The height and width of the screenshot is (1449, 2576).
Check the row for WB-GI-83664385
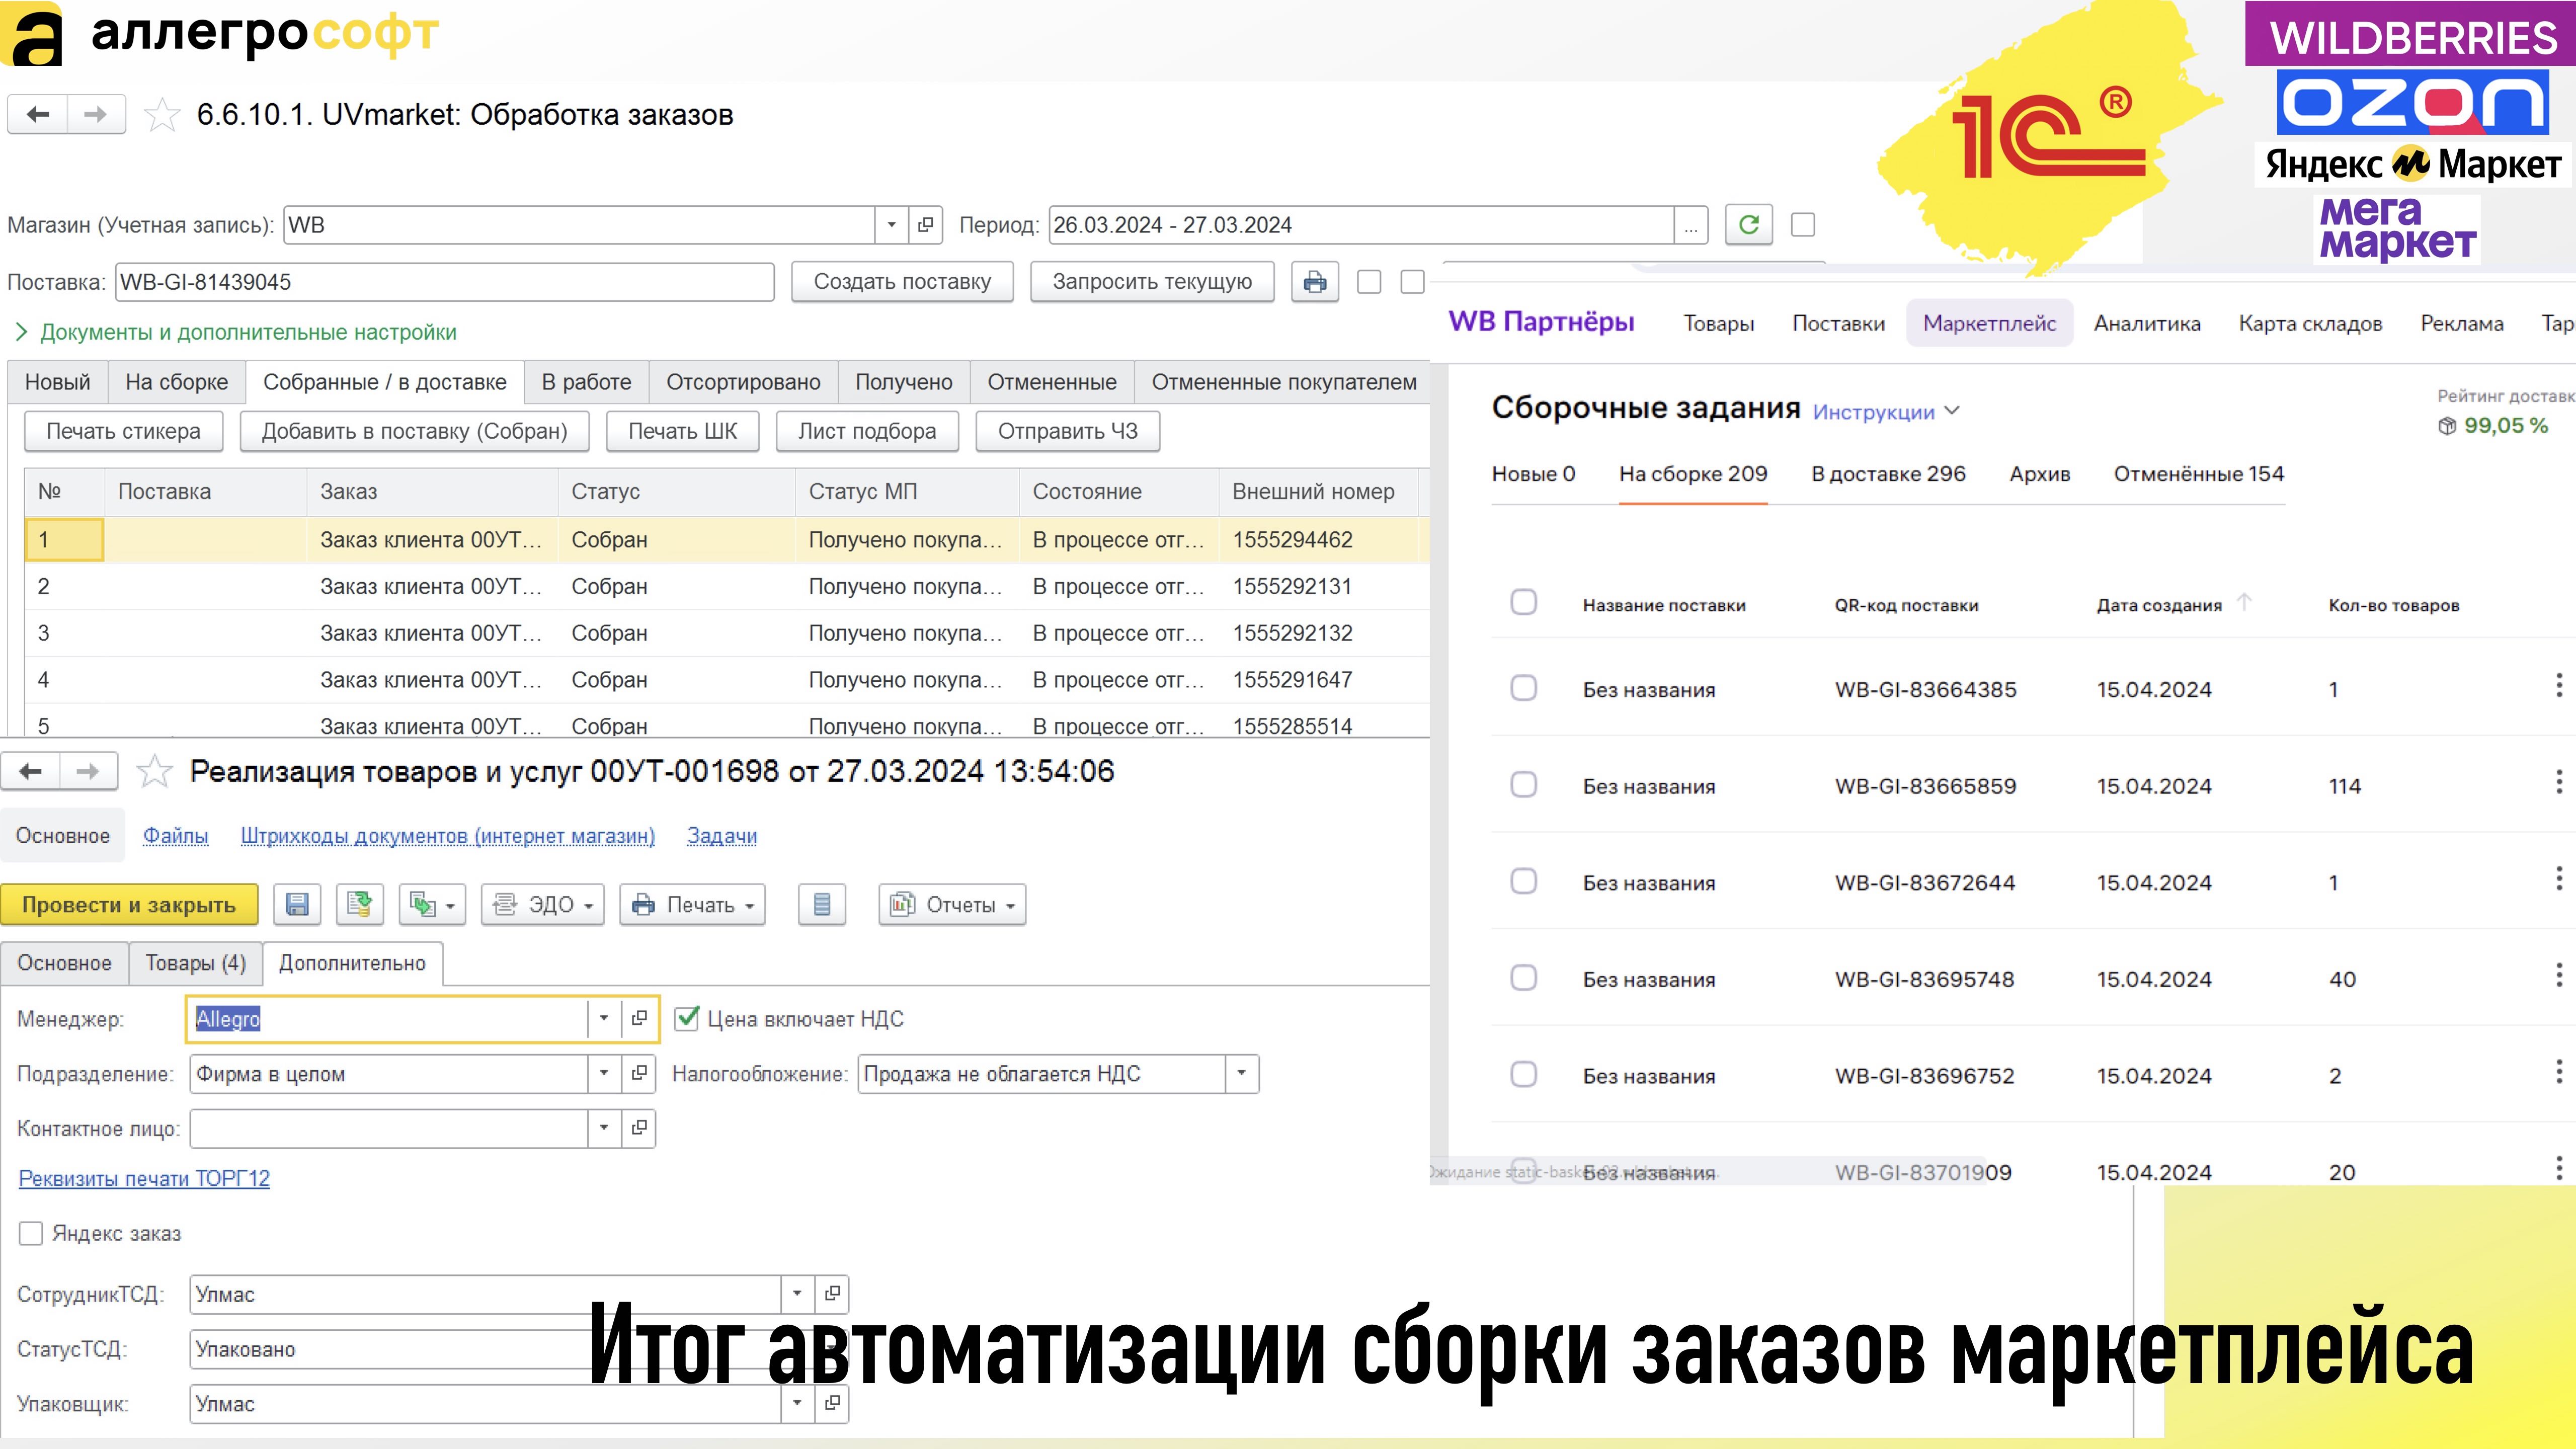coord(1524,688)
